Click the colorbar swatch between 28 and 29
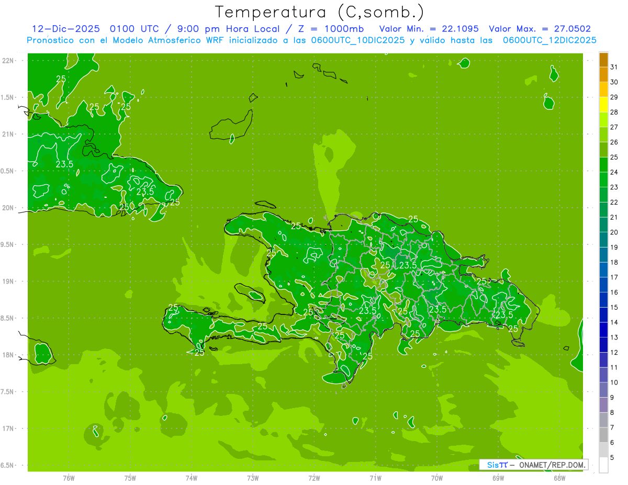628x485 pixels. (603, 105)
